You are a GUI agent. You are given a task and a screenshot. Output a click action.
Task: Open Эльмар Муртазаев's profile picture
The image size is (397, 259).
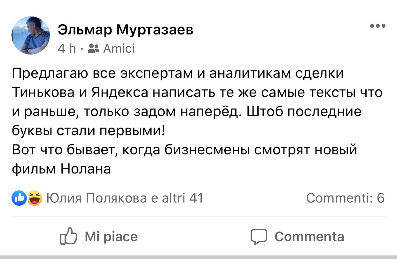point(31,35)
